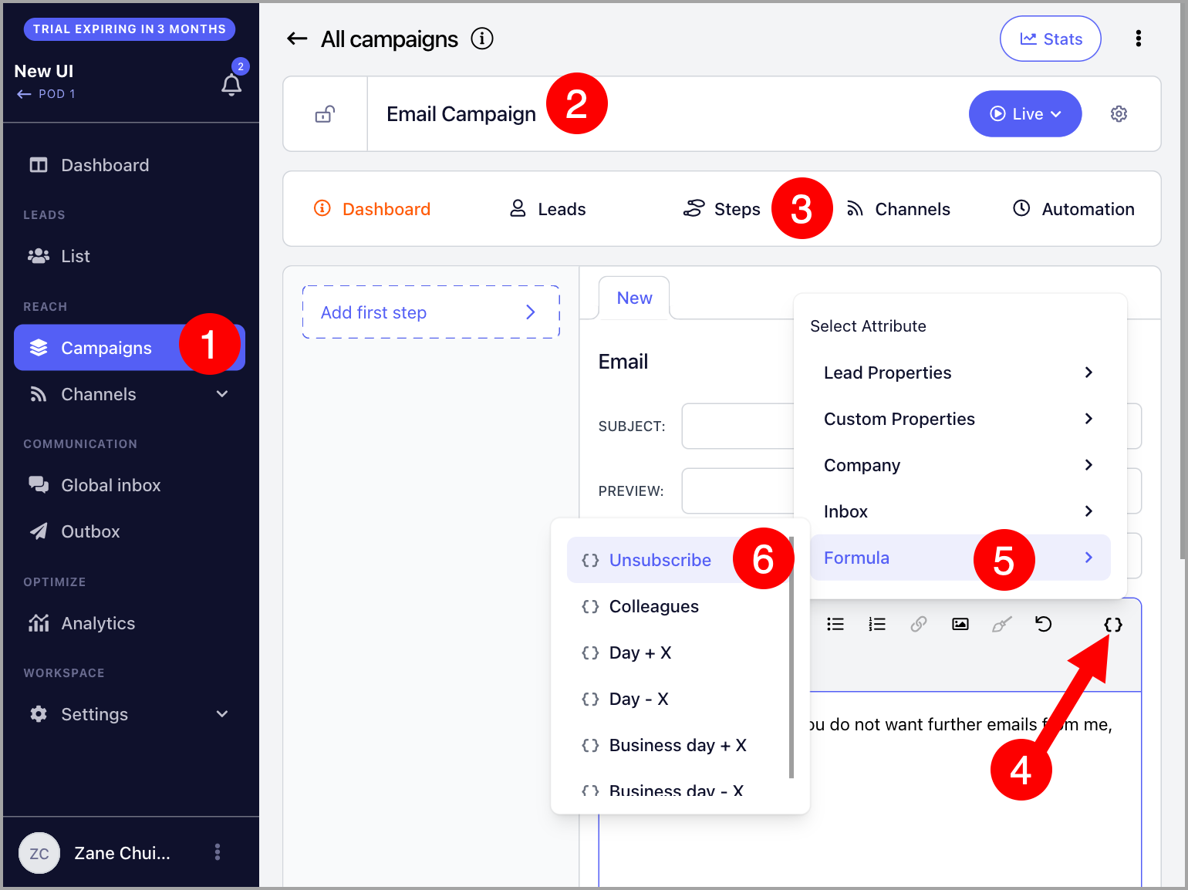Open the Formula submenu
Screen dimensions: 1188x890
tap(960, 558)
